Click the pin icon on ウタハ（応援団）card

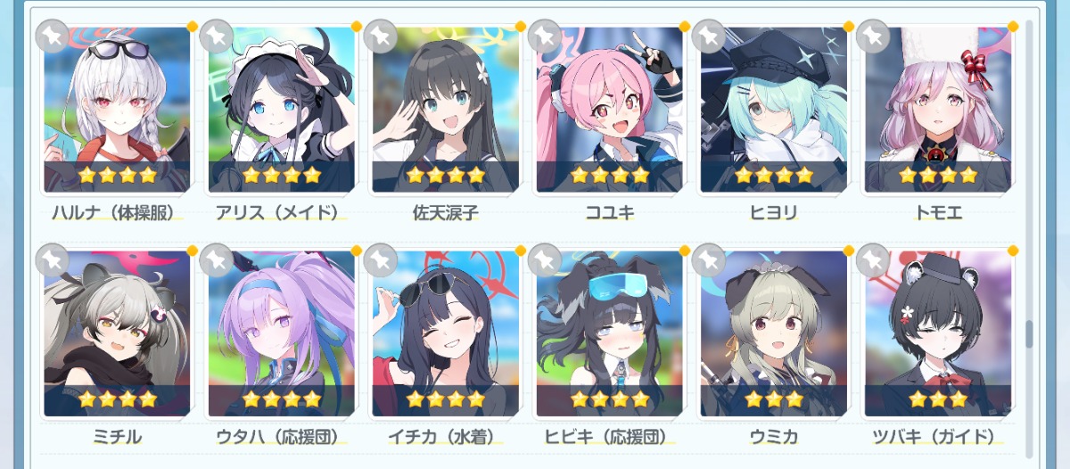tap(216, 259)
